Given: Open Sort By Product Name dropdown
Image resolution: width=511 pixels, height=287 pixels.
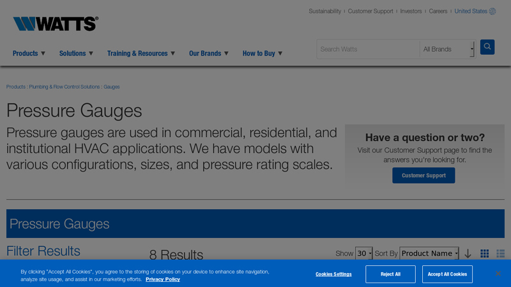Looking at the screenshot, I should click(x=429, y=253).
